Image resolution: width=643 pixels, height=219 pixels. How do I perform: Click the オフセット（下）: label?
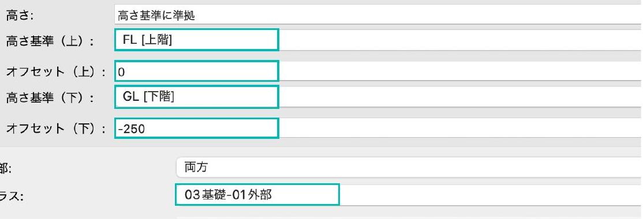(56, 129)
